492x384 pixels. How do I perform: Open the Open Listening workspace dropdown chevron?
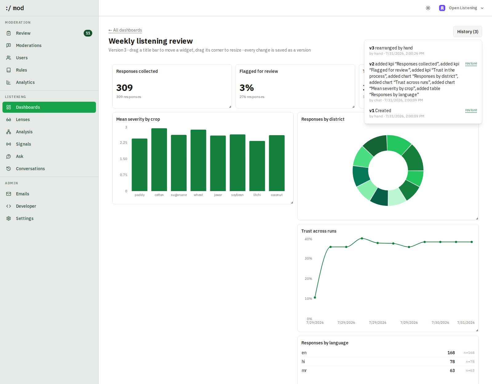coord(482,8)
